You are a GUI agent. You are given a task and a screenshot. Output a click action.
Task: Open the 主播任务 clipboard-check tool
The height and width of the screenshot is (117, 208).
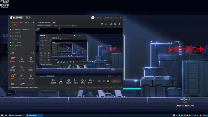click(31, 59)
